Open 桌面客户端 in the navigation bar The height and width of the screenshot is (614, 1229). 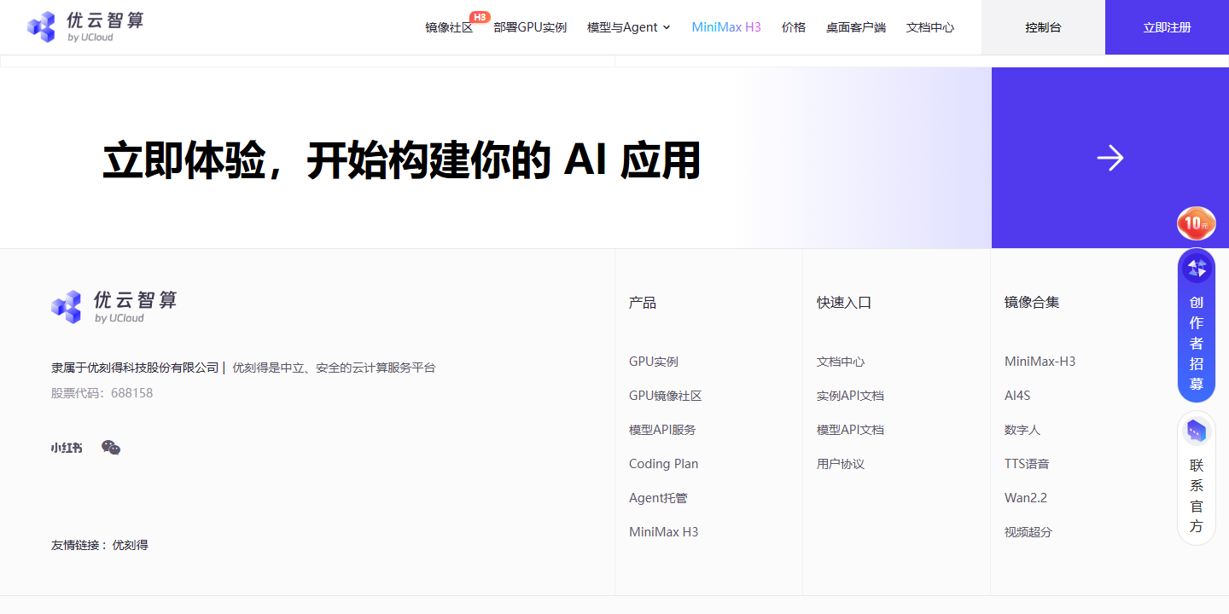(x=856, y=27)
